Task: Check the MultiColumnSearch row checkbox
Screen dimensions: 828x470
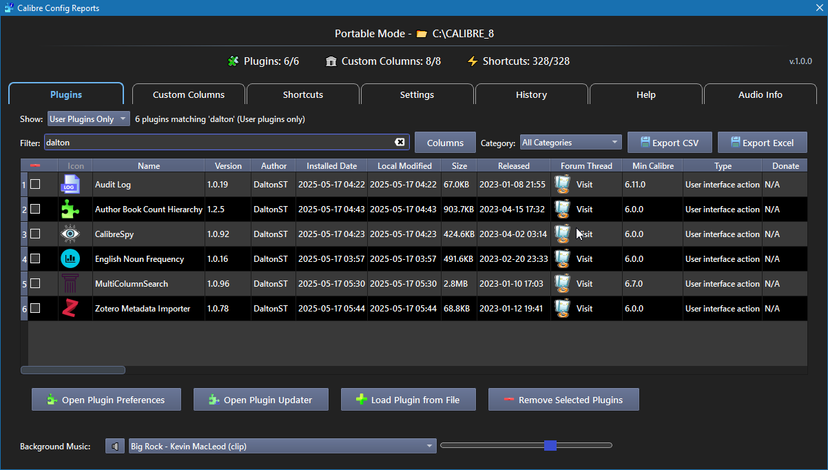Action: pyautogui.click(x=35, y=283)
